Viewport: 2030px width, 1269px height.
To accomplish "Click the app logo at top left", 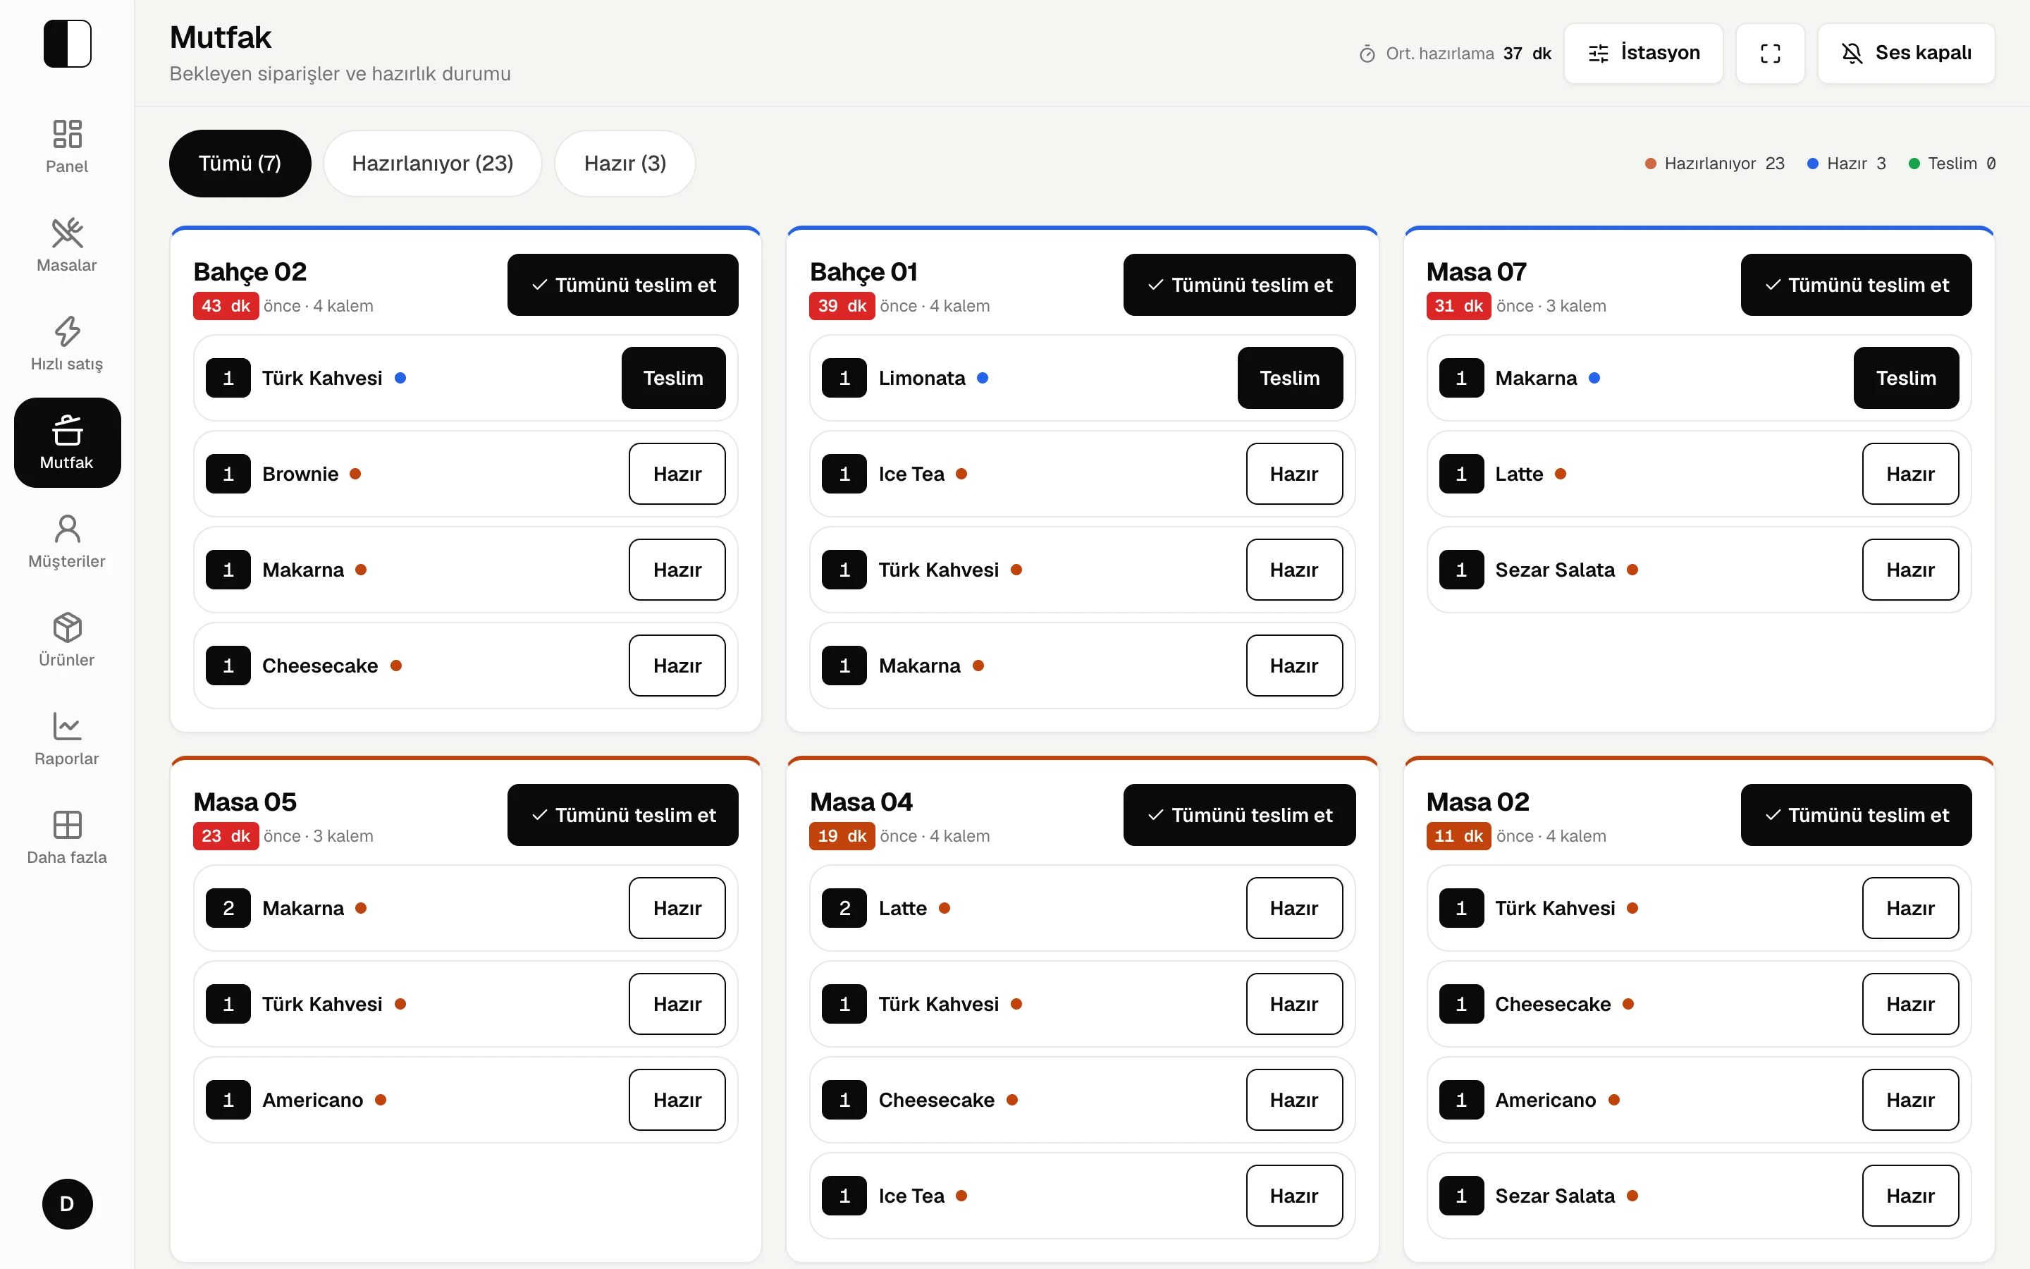I will pos(67,44).
